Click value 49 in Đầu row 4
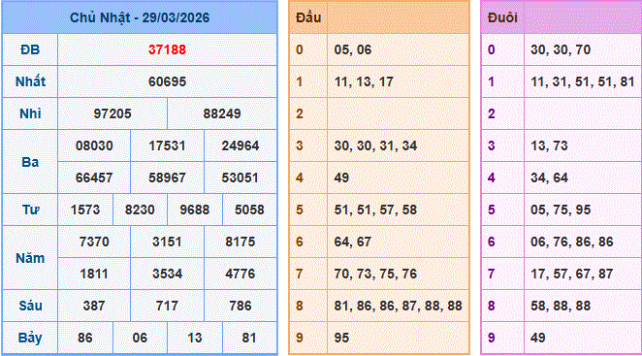Screen dimensions: 642x356 tap(341, 178)
